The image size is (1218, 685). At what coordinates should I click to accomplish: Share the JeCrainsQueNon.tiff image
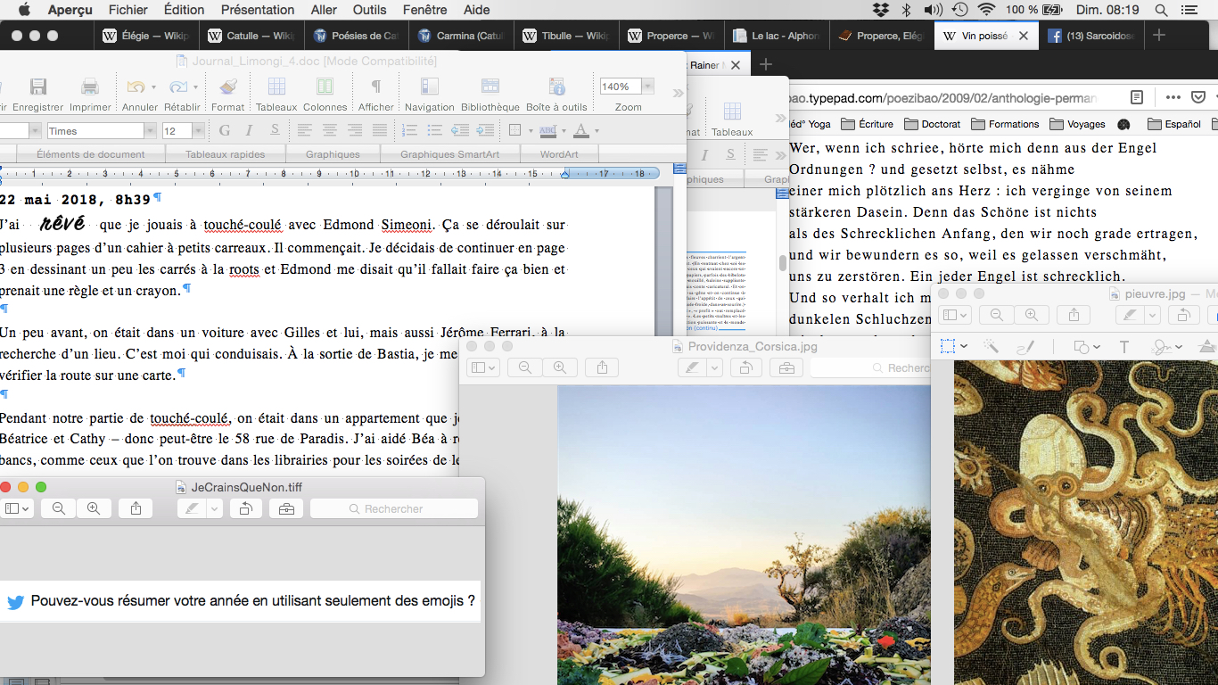(x=136, y=508)
